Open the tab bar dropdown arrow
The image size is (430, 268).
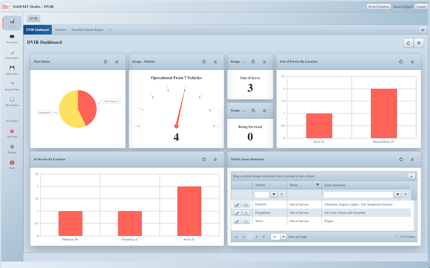click(423, 29)
